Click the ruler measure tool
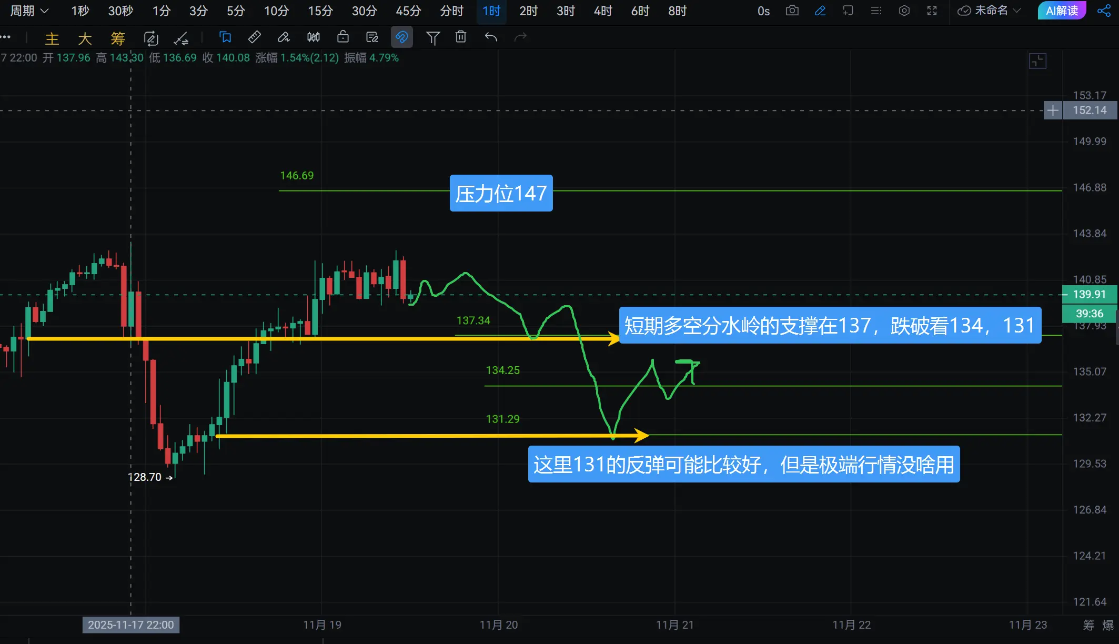1119x644 pixels. tap(255, 37)
